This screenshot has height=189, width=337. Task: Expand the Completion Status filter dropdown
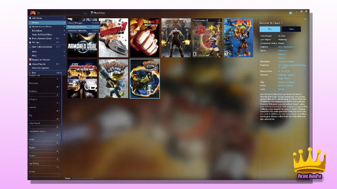[x=44, y=135]
